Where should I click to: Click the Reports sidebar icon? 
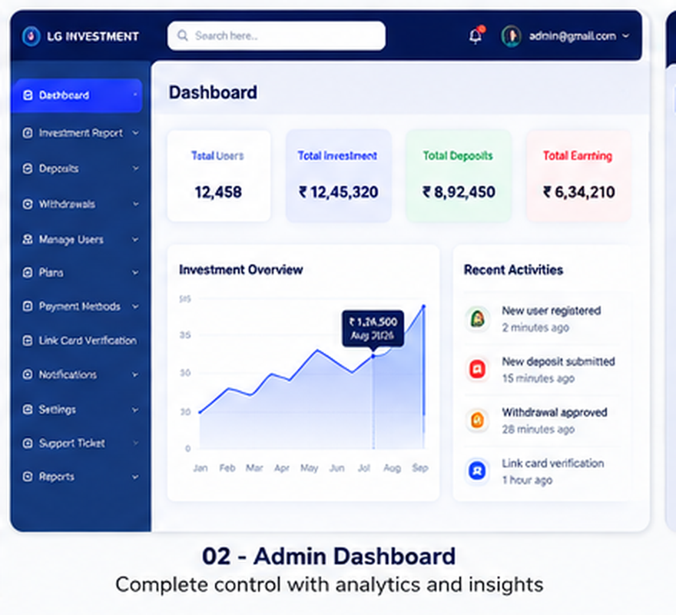[x=28, y=477]
